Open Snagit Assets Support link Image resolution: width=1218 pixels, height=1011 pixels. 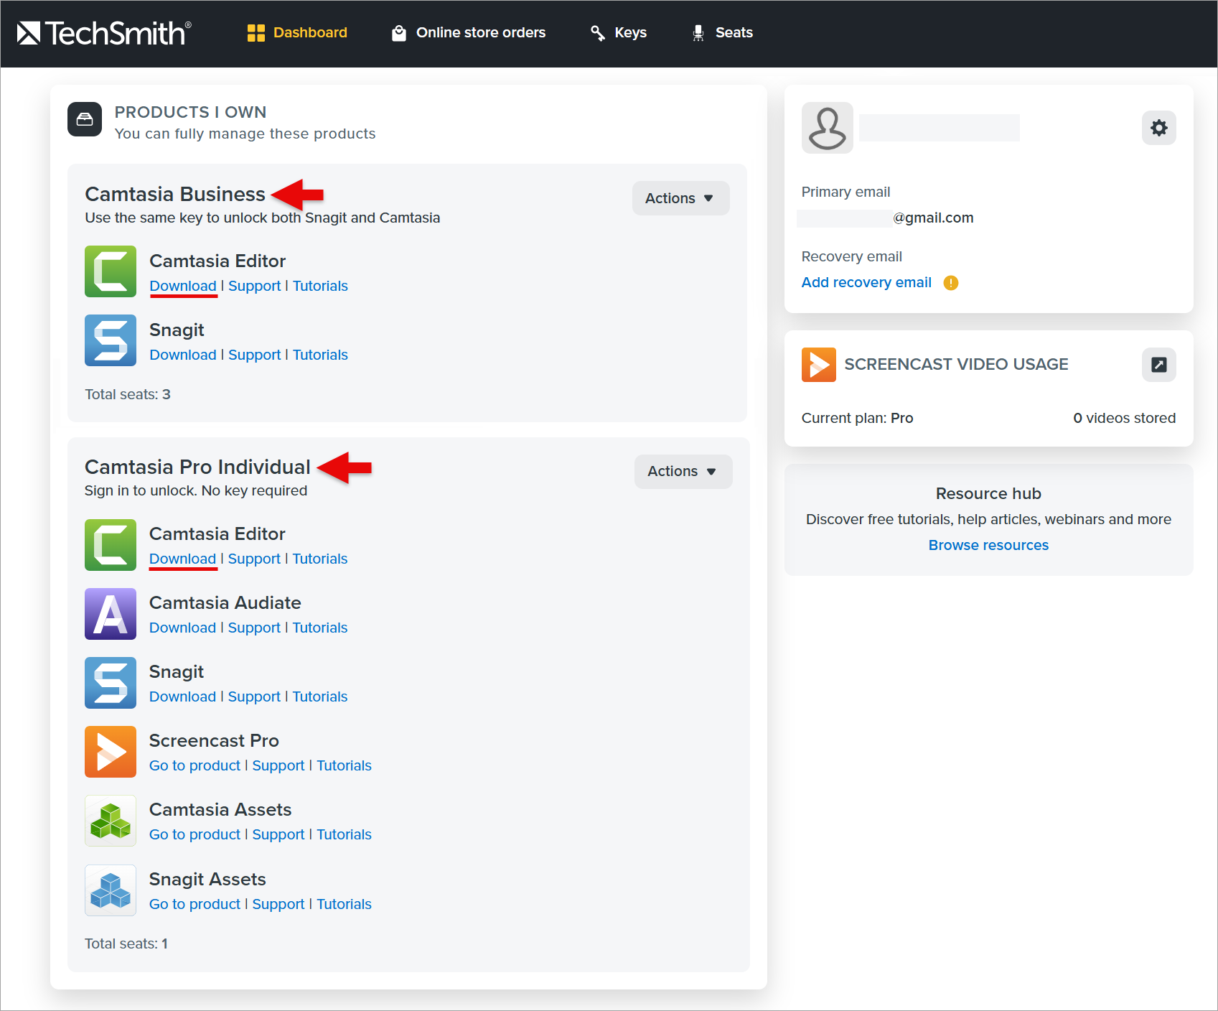278,904
